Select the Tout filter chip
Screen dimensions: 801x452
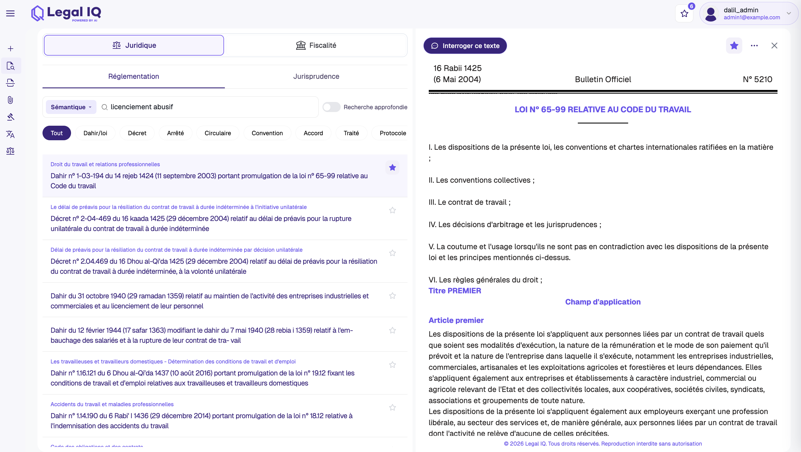pos(56,133)
